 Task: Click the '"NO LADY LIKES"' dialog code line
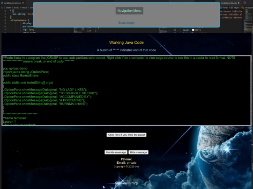[x=45, y=90]
